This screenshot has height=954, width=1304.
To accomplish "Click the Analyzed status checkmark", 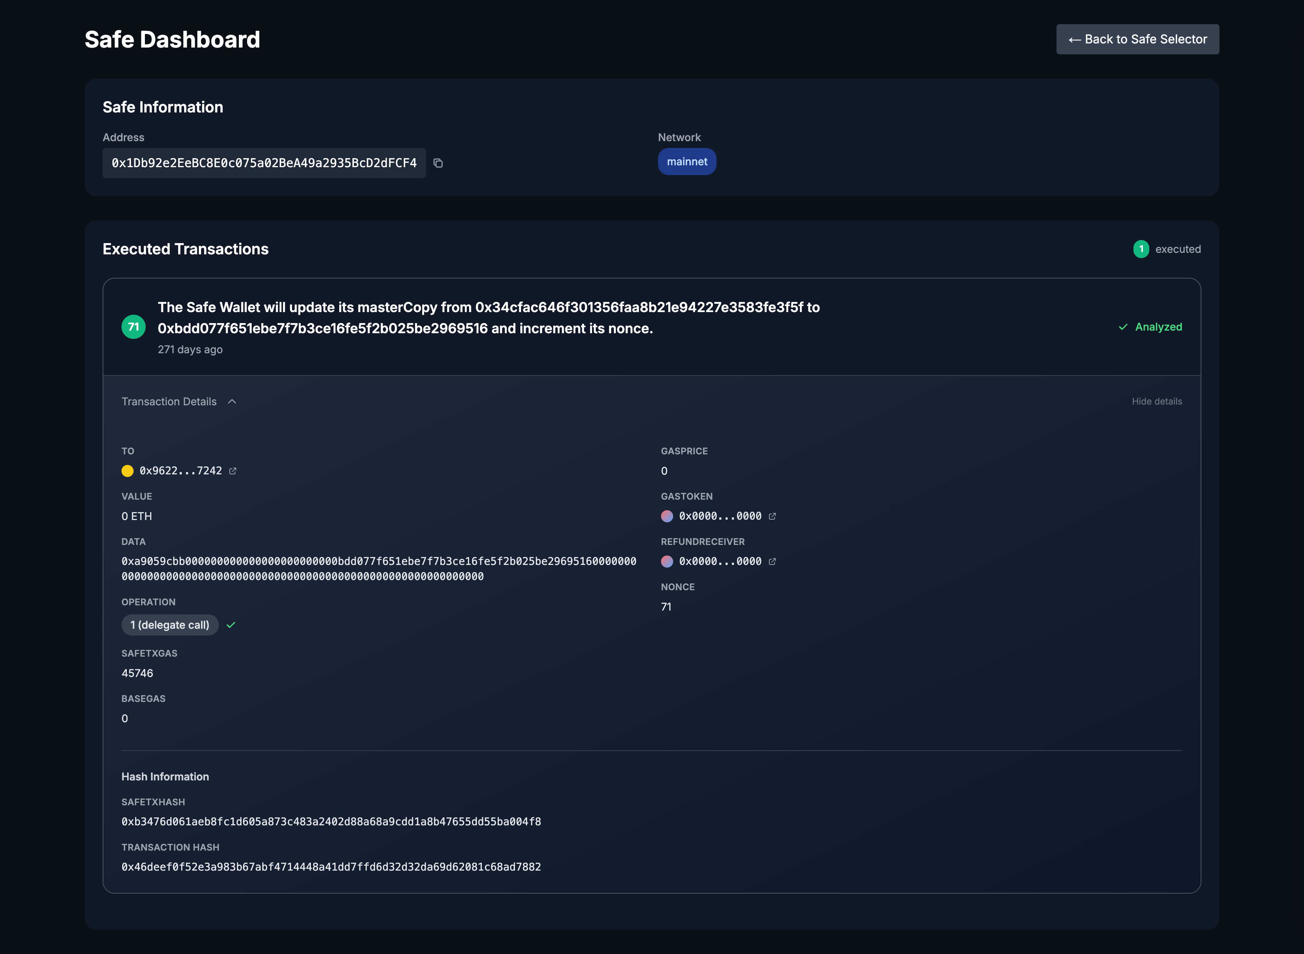I will pyautogui.click(x=1123, y=327).
